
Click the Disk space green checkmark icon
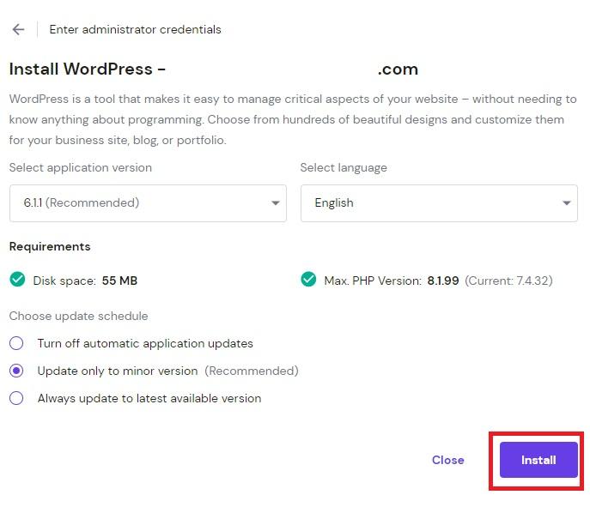17,280
